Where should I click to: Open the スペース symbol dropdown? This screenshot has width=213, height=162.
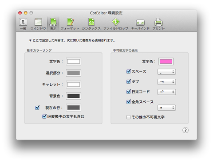click(x=166, y=72)
